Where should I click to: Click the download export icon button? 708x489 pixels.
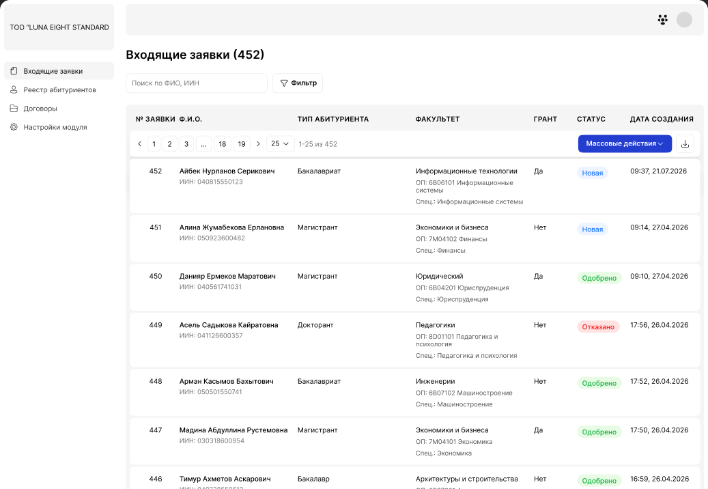685,144
